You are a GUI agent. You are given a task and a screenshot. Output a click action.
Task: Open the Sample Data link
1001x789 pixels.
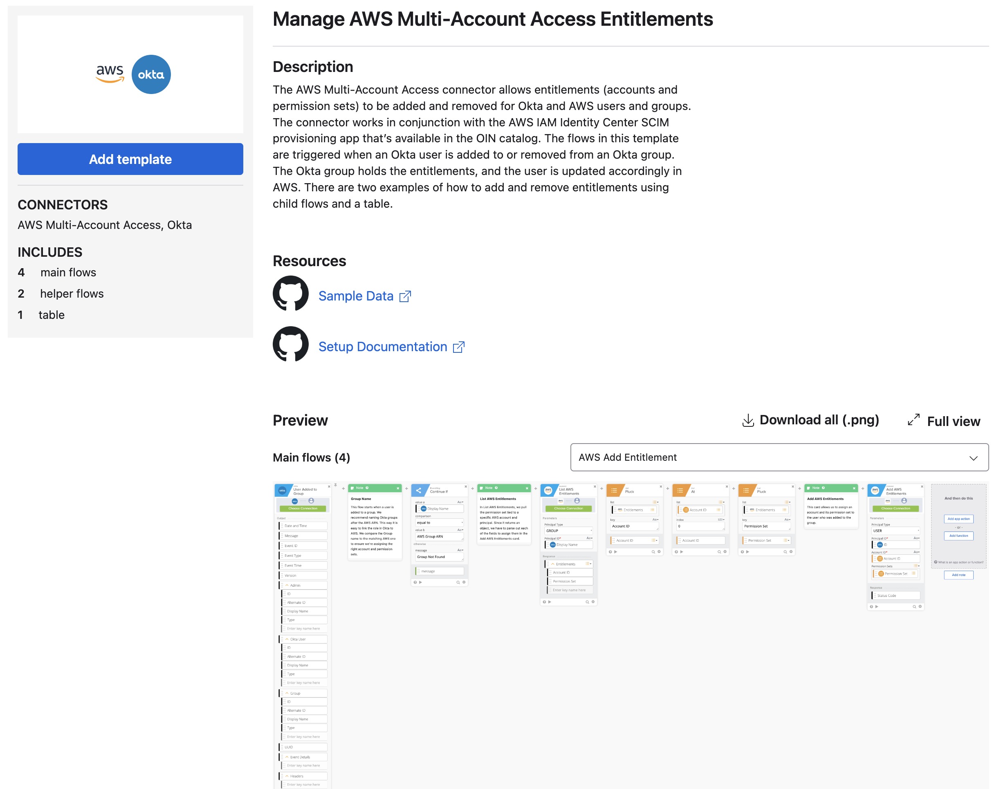pos(356,296)
